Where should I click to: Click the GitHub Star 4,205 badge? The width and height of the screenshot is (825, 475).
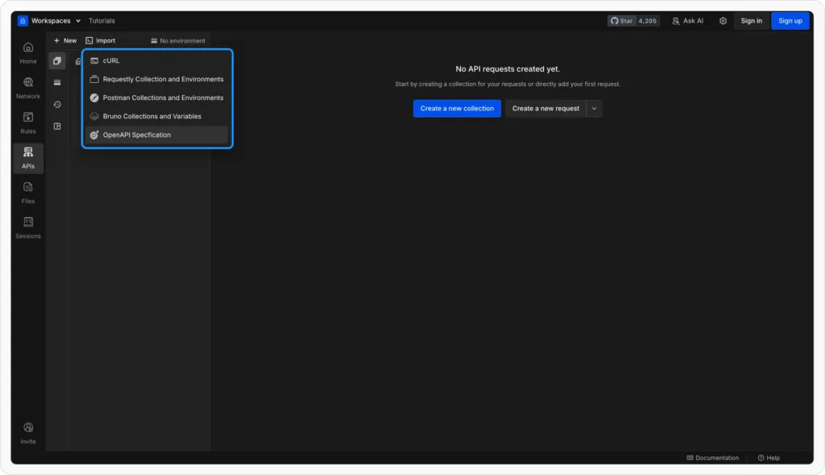[x=634, y=20]
